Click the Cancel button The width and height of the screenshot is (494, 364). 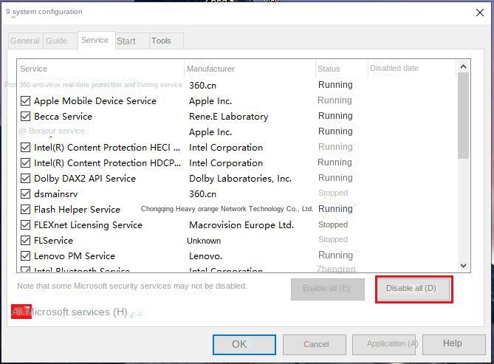tap(316, 344)
